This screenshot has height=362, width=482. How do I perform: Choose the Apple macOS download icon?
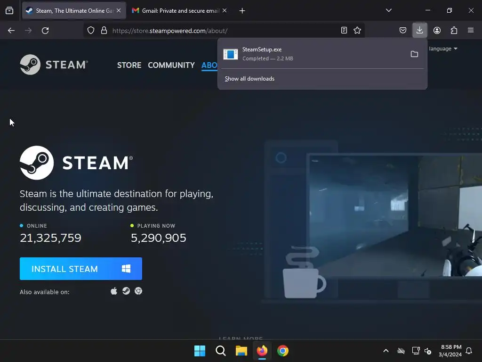114,291
